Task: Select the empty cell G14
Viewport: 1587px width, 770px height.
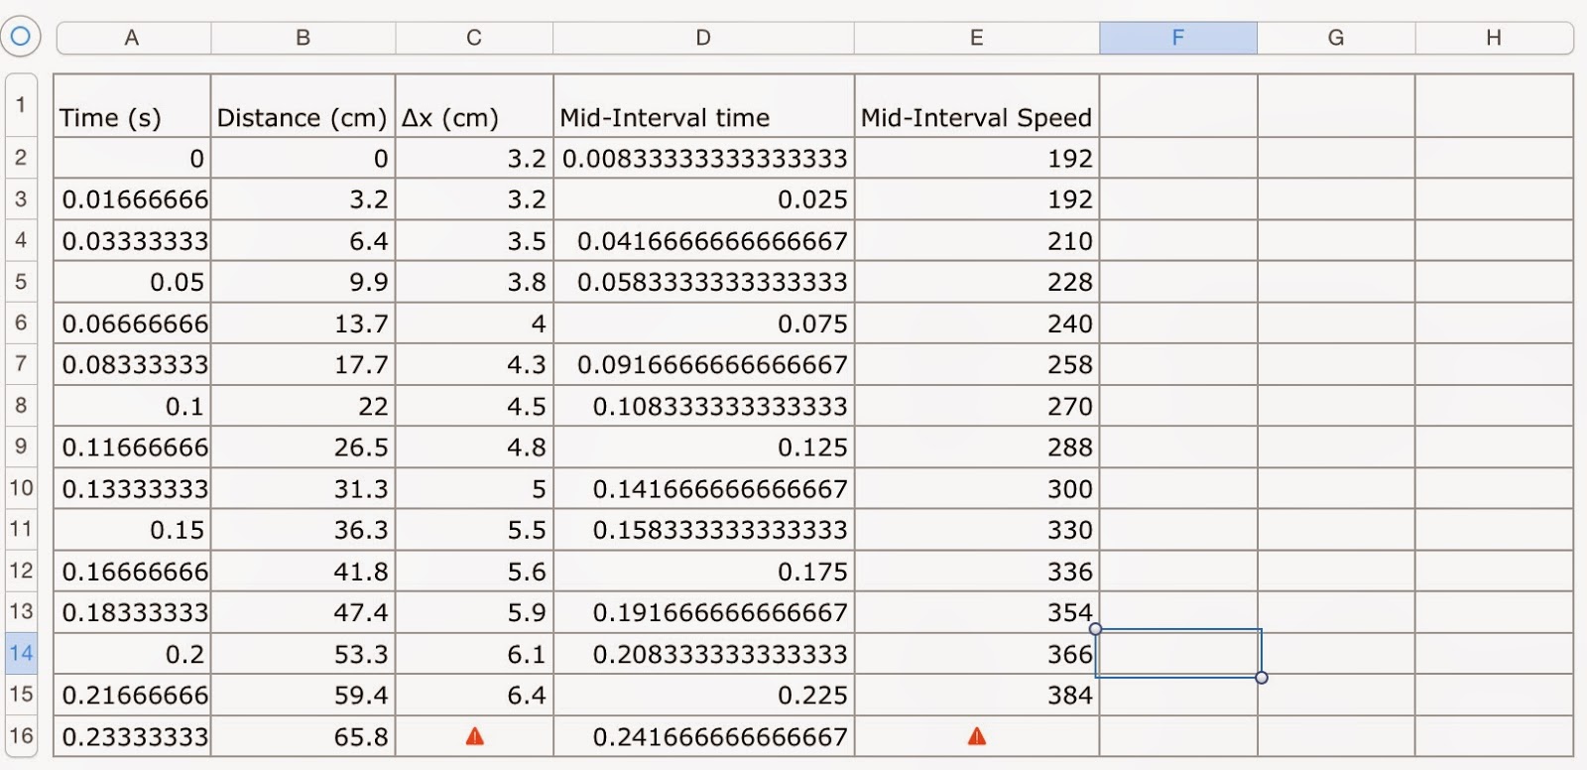Action: pos(1335,654)
